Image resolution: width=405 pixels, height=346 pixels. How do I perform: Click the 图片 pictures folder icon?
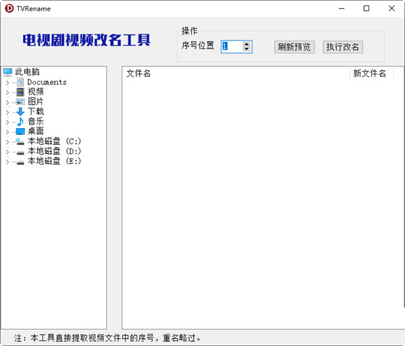20,101
